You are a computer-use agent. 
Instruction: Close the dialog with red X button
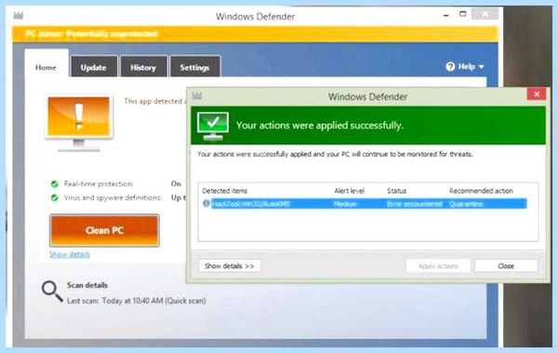click(x=537, y=94)
